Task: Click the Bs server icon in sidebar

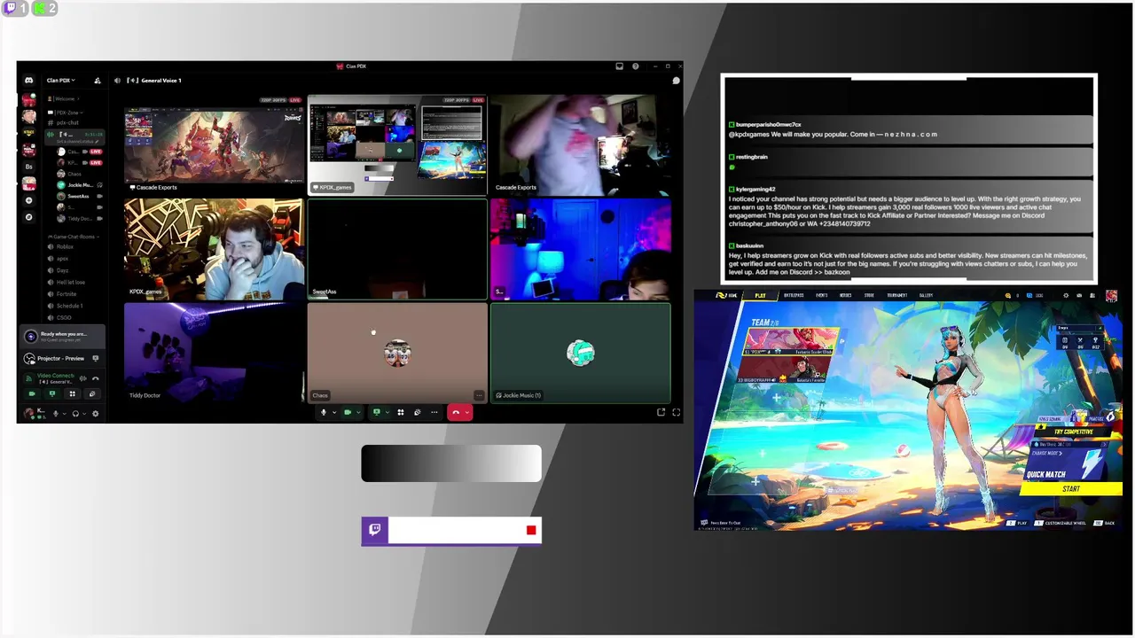Action: [28, 167]
